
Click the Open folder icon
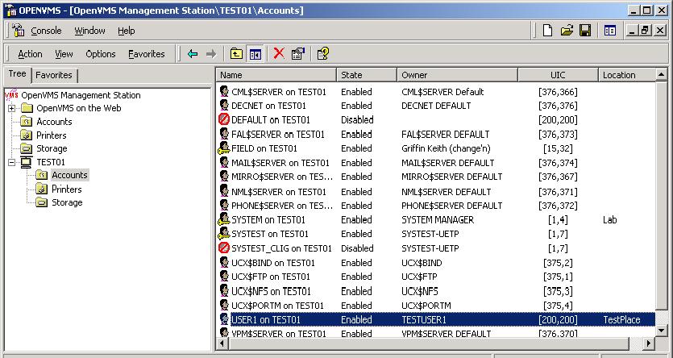(x=567, y=31)
